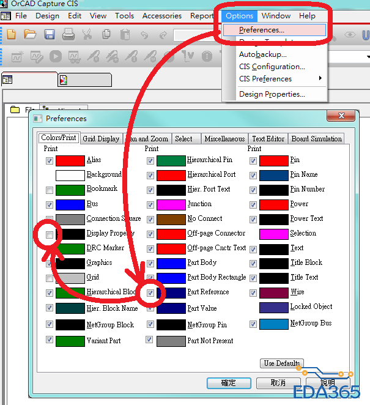Click the red Alias color swatch

[x=70, y=161]
